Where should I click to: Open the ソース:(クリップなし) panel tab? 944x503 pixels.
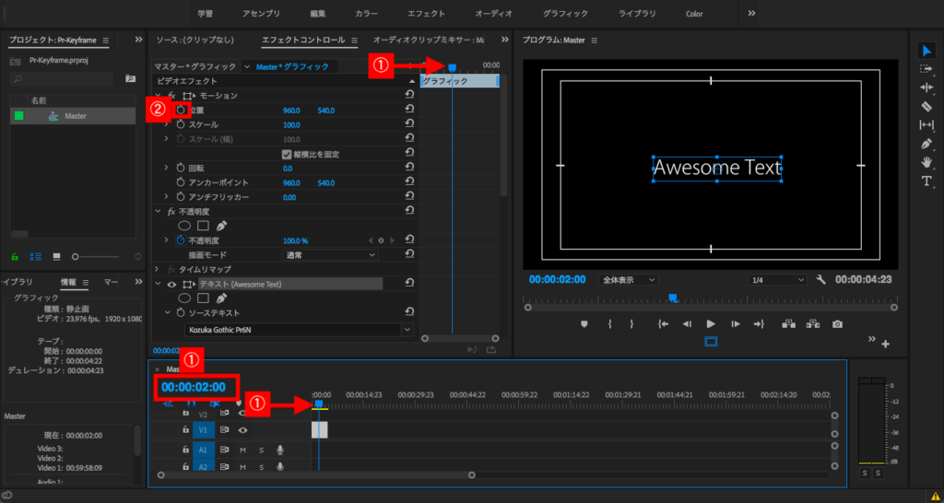(x=195, y=41)
